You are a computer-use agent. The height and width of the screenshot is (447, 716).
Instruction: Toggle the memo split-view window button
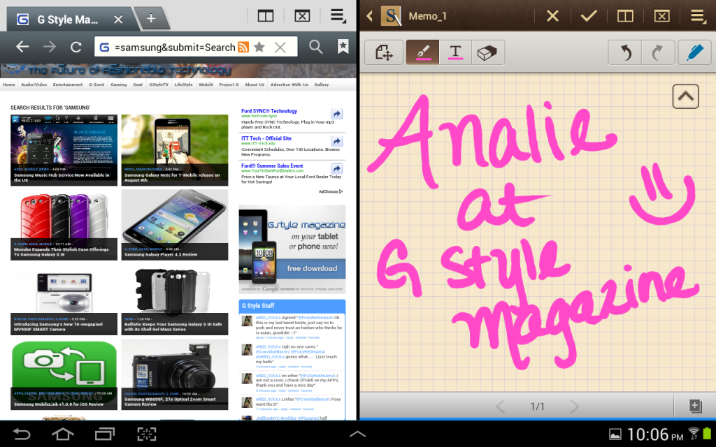tap(625, 16)
